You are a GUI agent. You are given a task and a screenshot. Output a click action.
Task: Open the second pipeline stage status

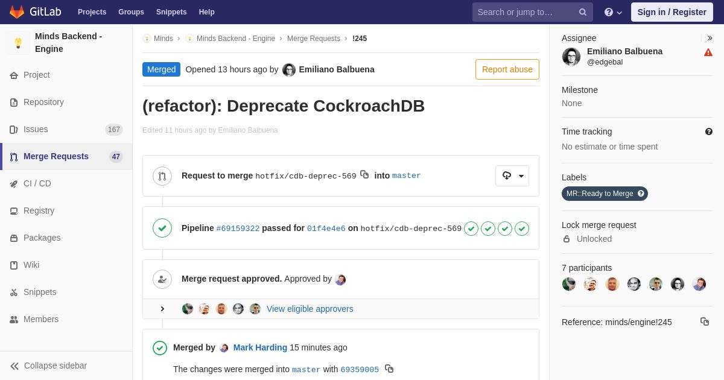(488, 229)
